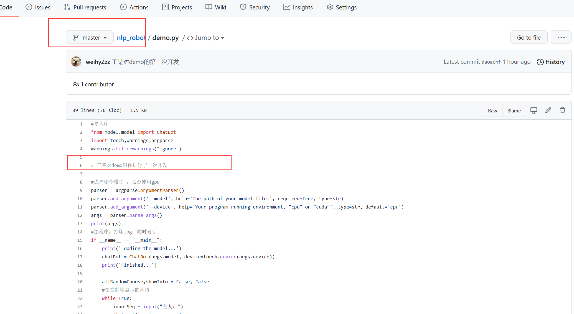Click the three-dot more options button
This screenshot has height=314, width=574.
coord(561,37)
